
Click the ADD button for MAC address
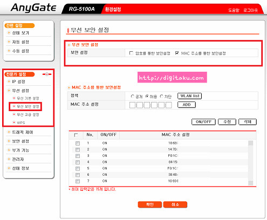pyautogui.click(x=187, y=105)
